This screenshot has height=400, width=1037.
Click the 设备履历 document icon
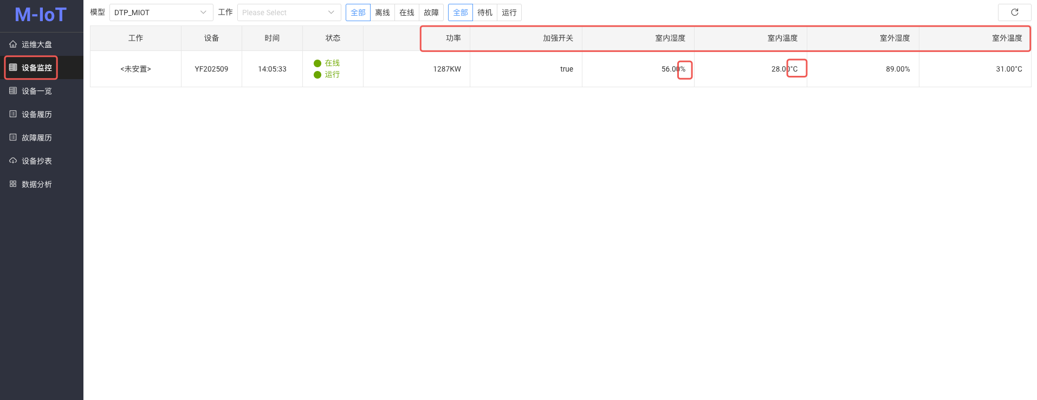pyautogui.click(x=13, y=114)
